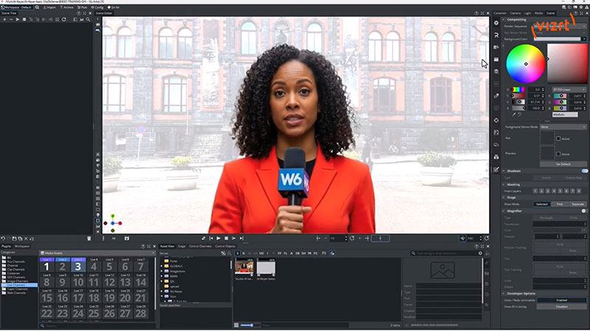
Task: Click the hex color value field
Action: [565, 115]
